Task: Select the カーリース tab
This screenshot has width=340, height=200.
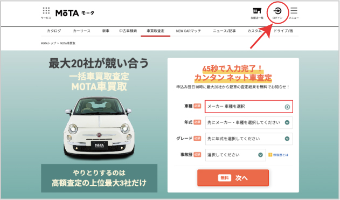Action: pyautogui.click(x=81, y=31)
